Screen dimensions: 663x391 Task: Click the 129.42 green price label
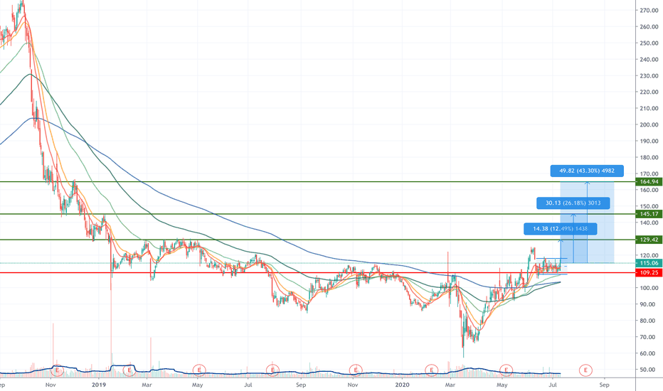649,240
